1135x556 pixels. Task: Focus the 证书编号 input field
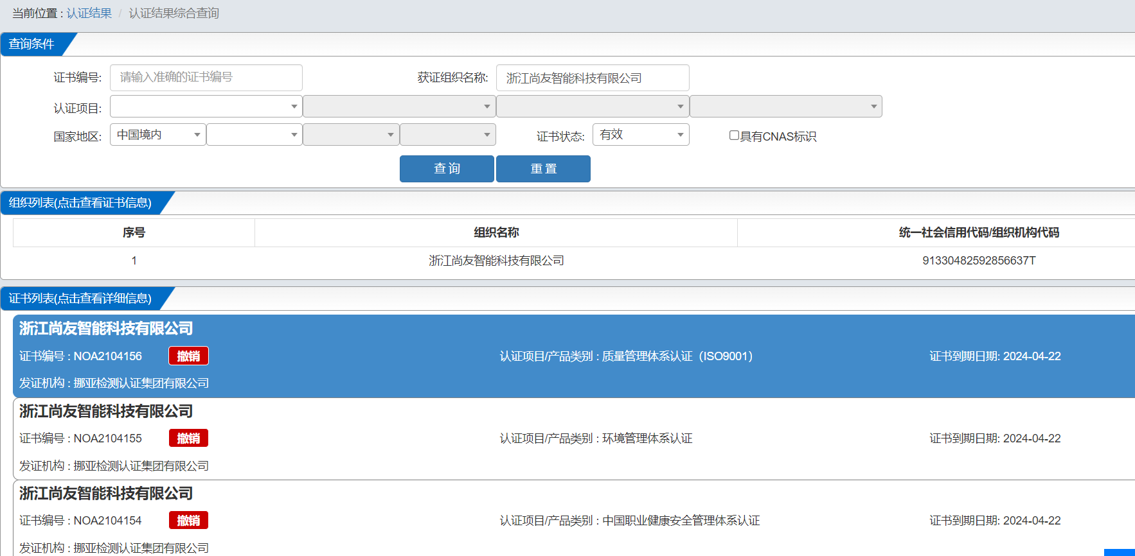tap(206, 78)
